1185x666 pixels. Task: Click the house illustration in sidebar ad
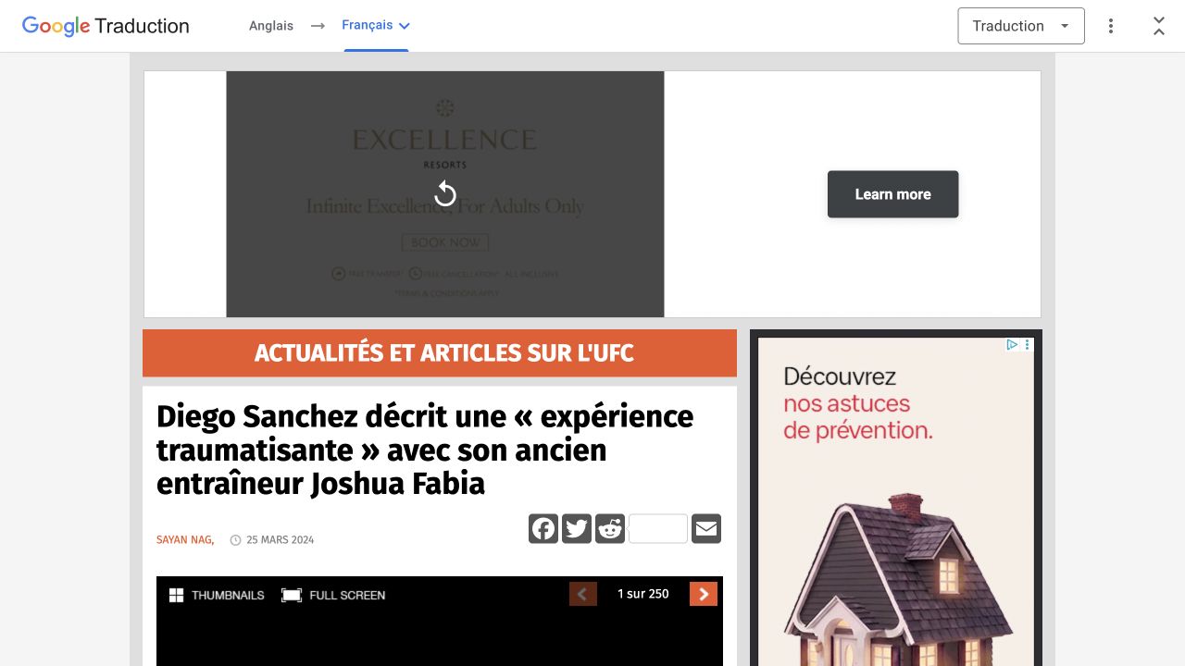point(896,578)
